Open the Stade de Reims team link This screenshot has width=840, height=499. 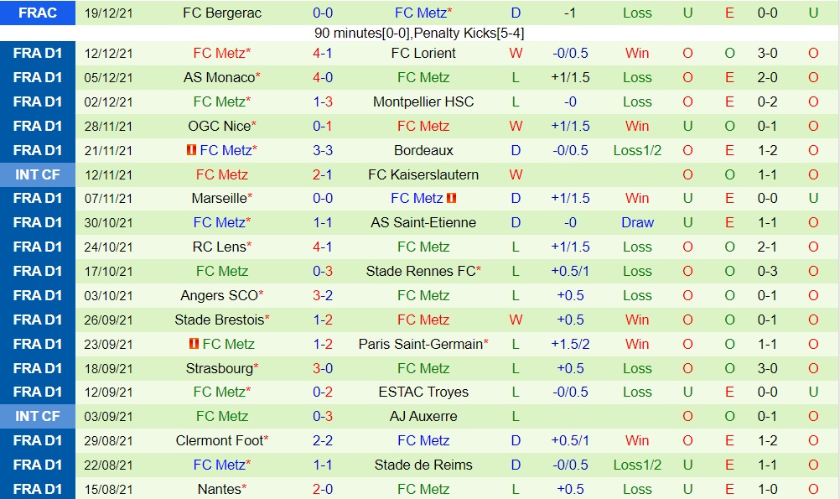pyautogui.click(x=423, y=465)
